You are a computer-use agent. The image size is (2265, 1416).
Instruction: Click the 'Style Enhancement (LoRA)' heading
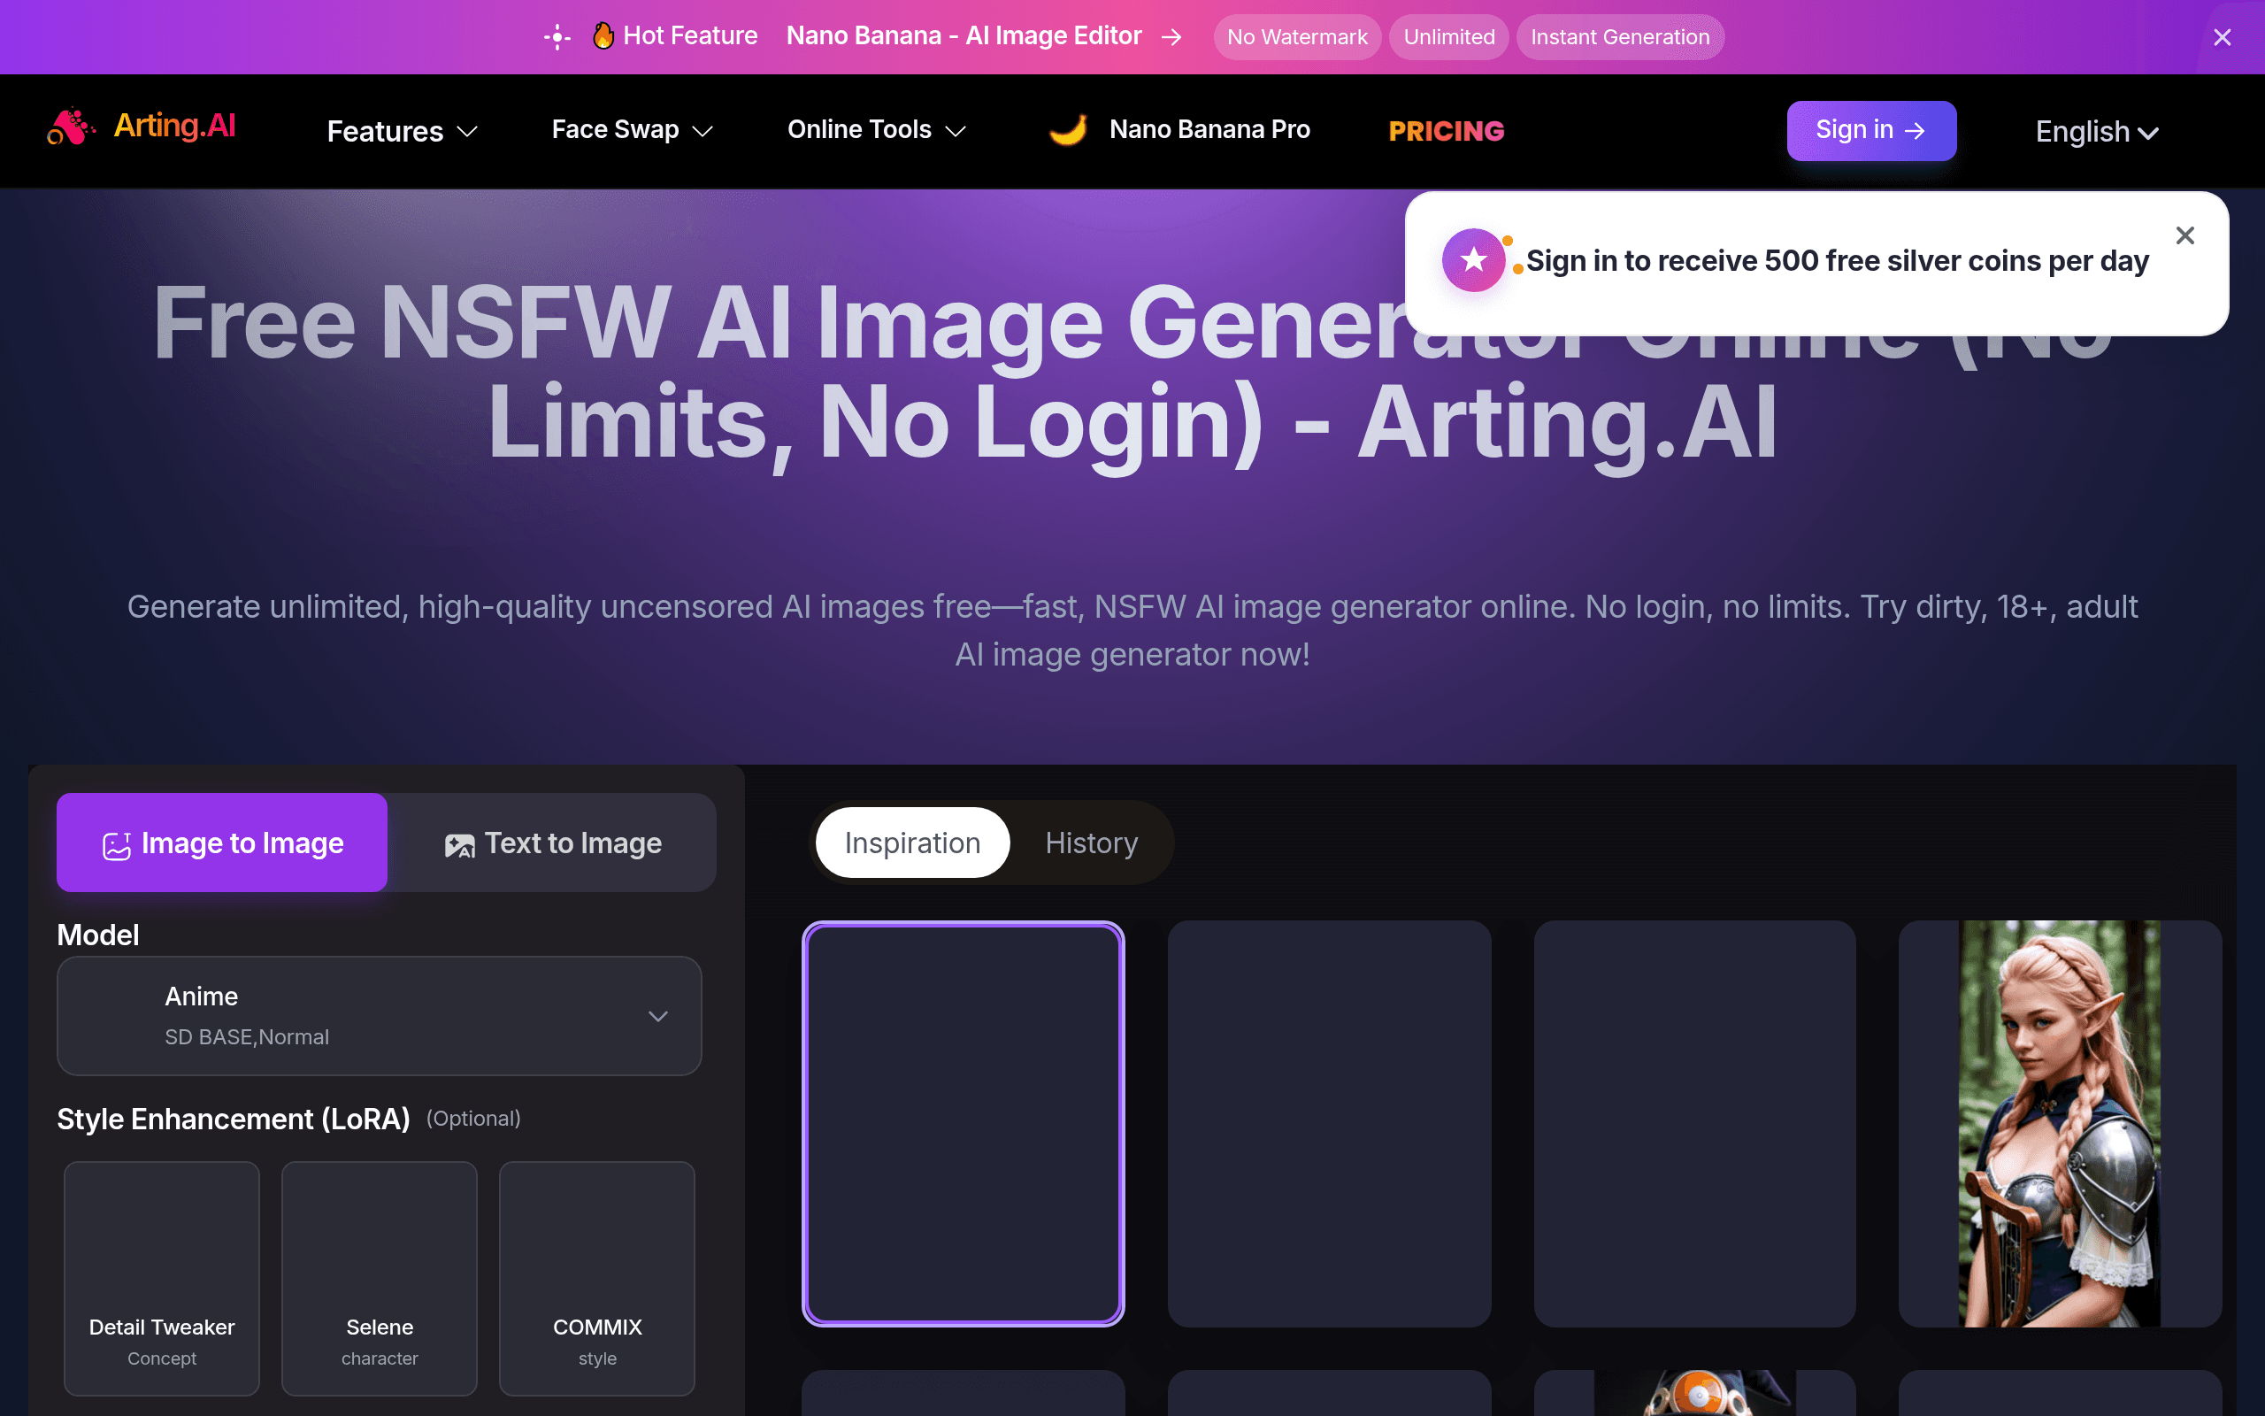[x=233, y=1120]
